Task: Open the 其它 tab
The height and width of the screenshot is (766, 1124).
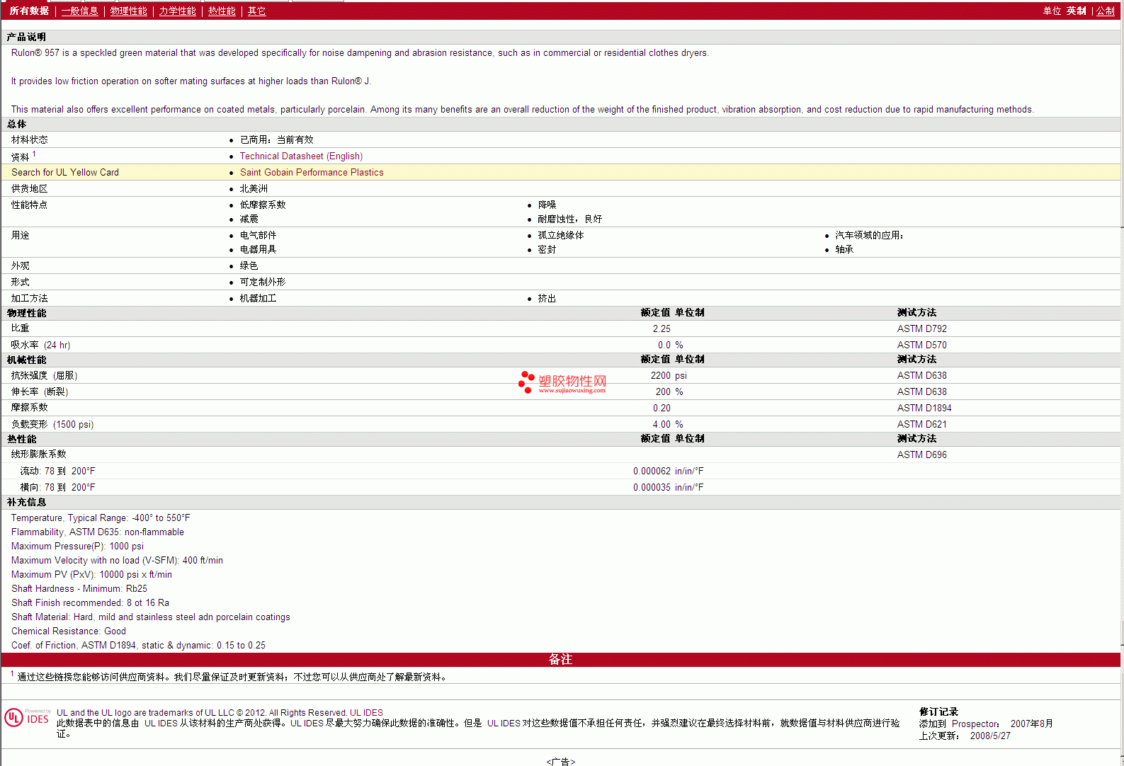Action: [256, 11]
